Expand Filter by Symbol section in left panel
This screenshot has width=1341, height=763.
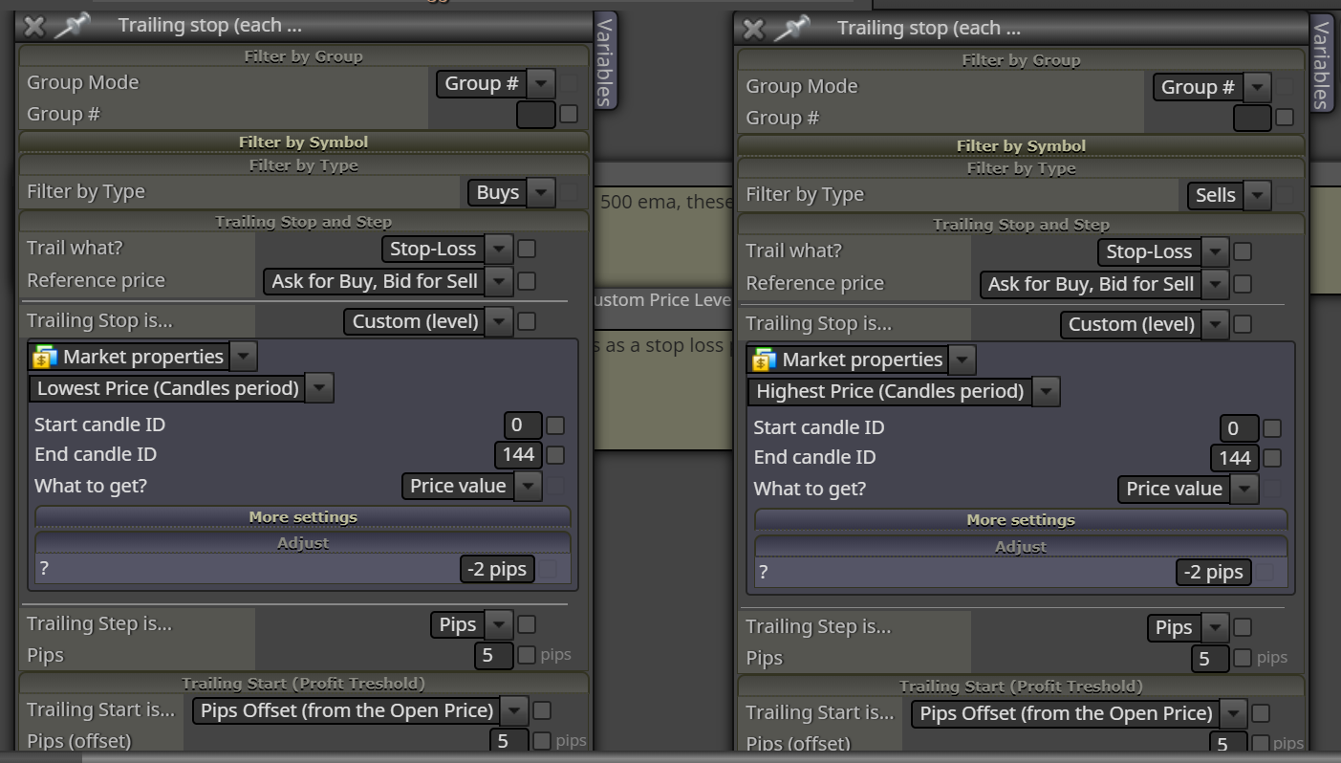pos(303,142)
